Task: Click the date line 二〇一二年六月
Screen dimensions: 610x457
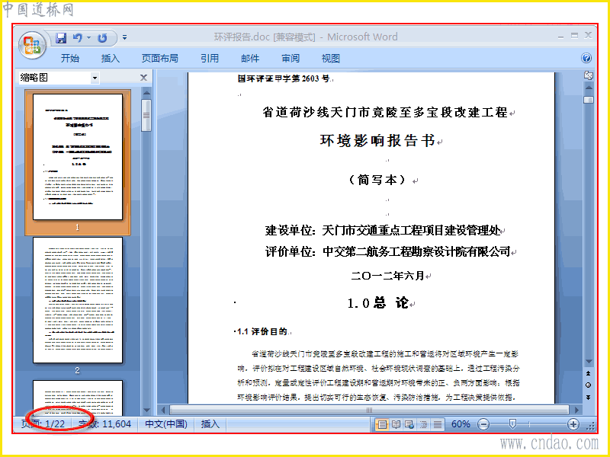Action: click(x=387, y=276)
